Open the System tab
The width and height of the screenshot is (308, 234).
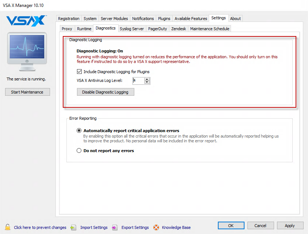(90, 19)
